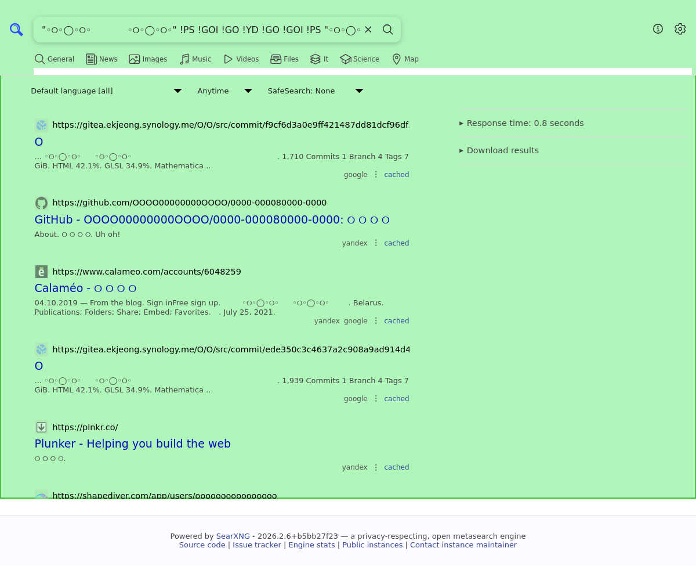Open preferences gear icon
The width and height of the screenshot is (696, 566).
pyautogui.click(x=680, y=29)
